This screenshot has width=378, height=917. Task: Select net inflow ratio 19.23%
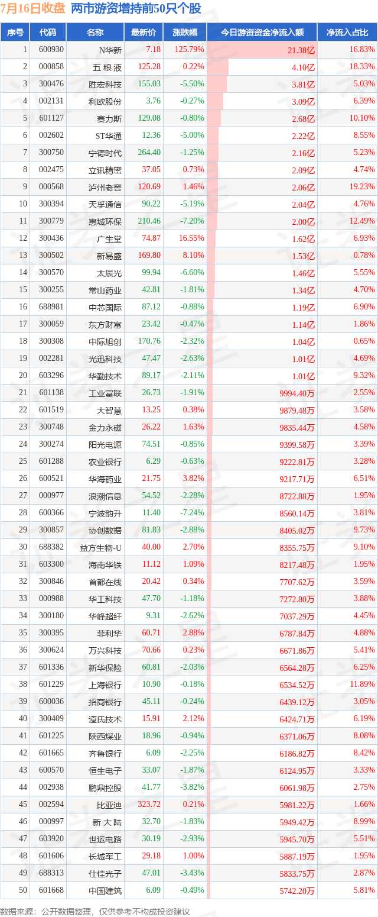362,186
